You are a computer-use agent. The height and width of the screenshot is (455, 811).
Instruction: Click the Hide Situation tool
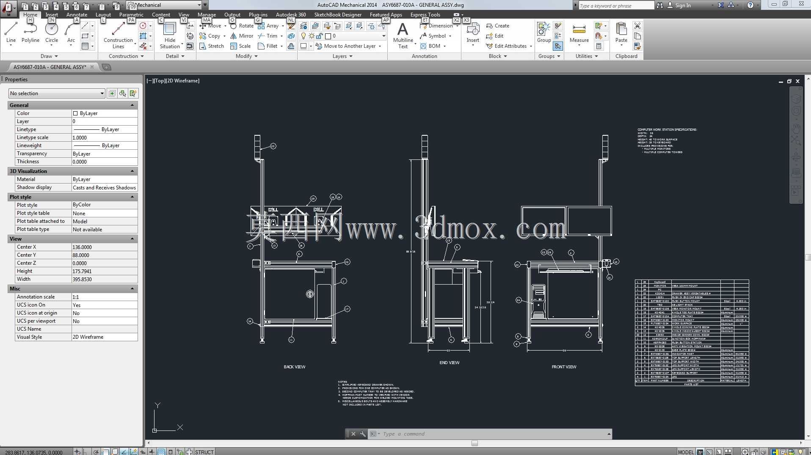[170, 36]
